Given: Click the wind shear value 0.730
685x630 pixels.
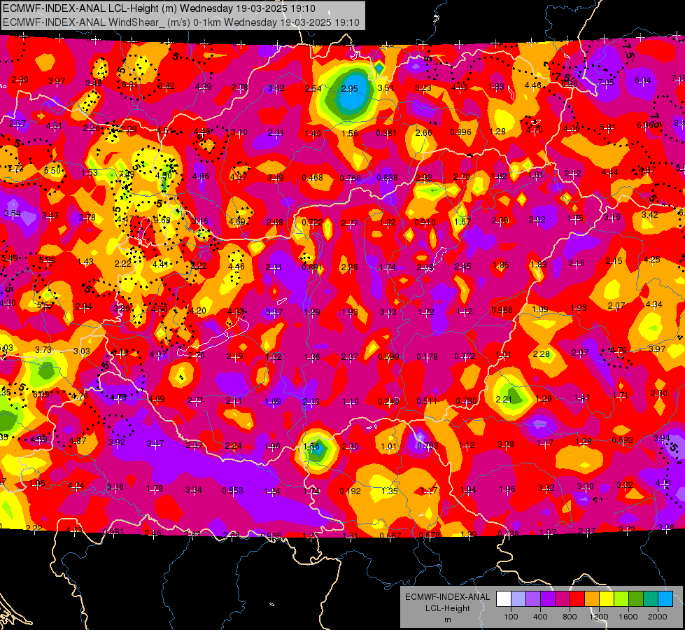Looking at the screenshot, I should coord(466,401).
